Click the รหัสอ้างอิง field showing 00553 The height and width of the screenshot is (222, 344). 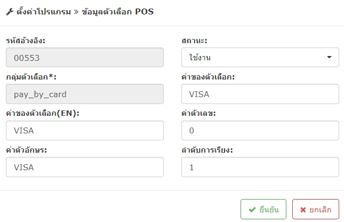tap(85, 58)
